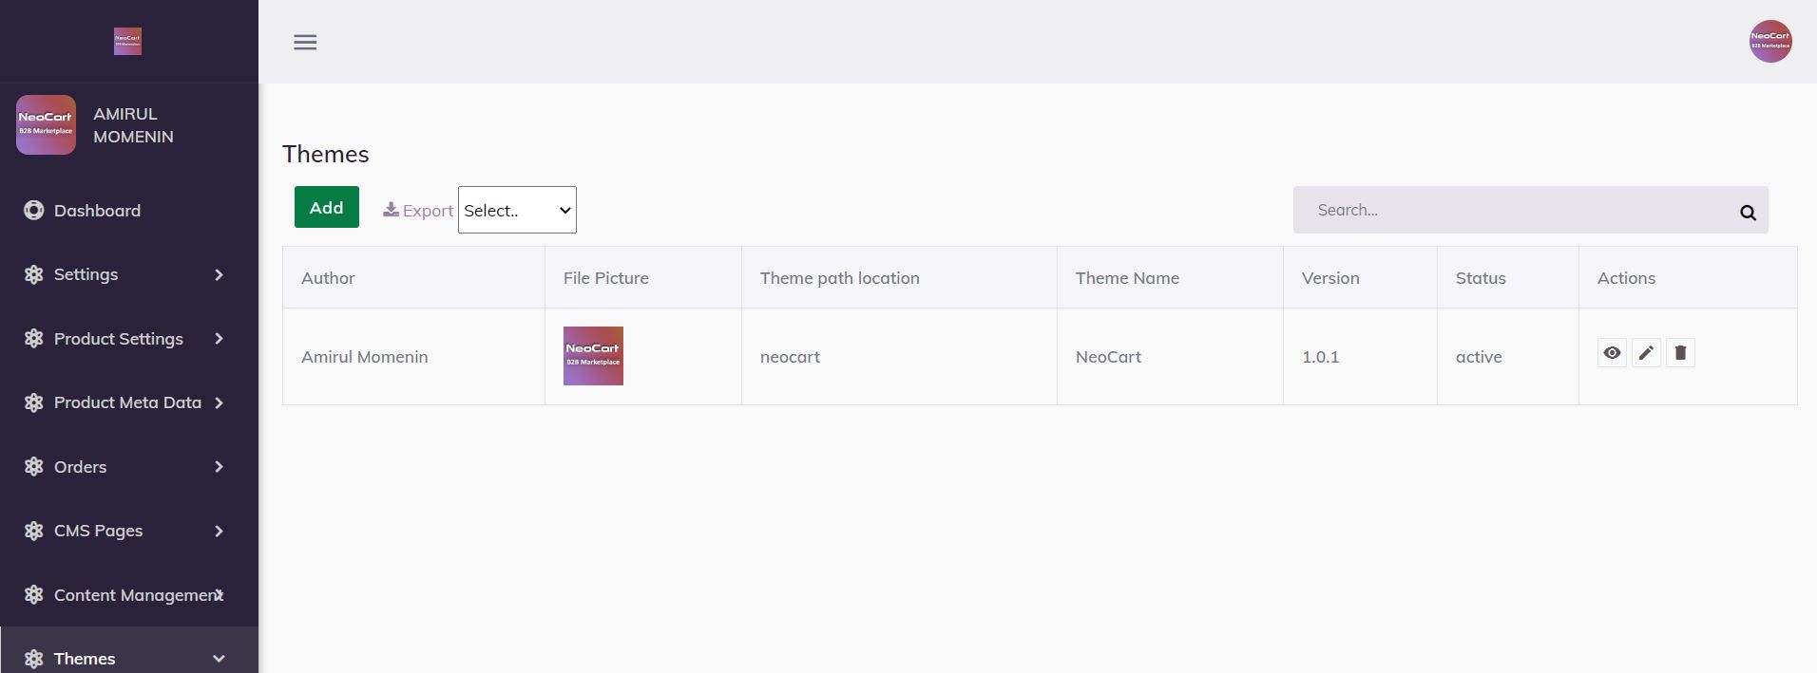Open Product Meta Data menu item
This screenshot has width=1817, height=673.
click(x=127, y=402)
